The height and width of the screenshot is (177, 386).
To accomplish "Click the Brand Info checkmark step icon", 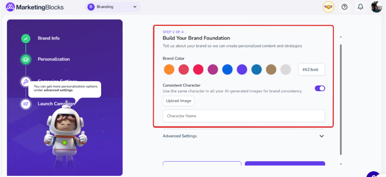I will (x=25, y=38).
